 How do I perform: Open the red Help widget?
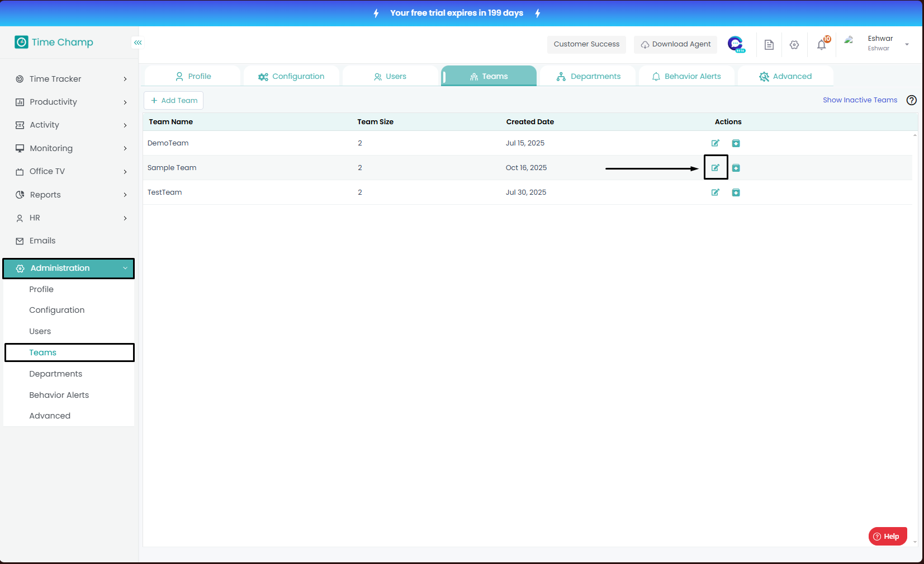point(887,536)
